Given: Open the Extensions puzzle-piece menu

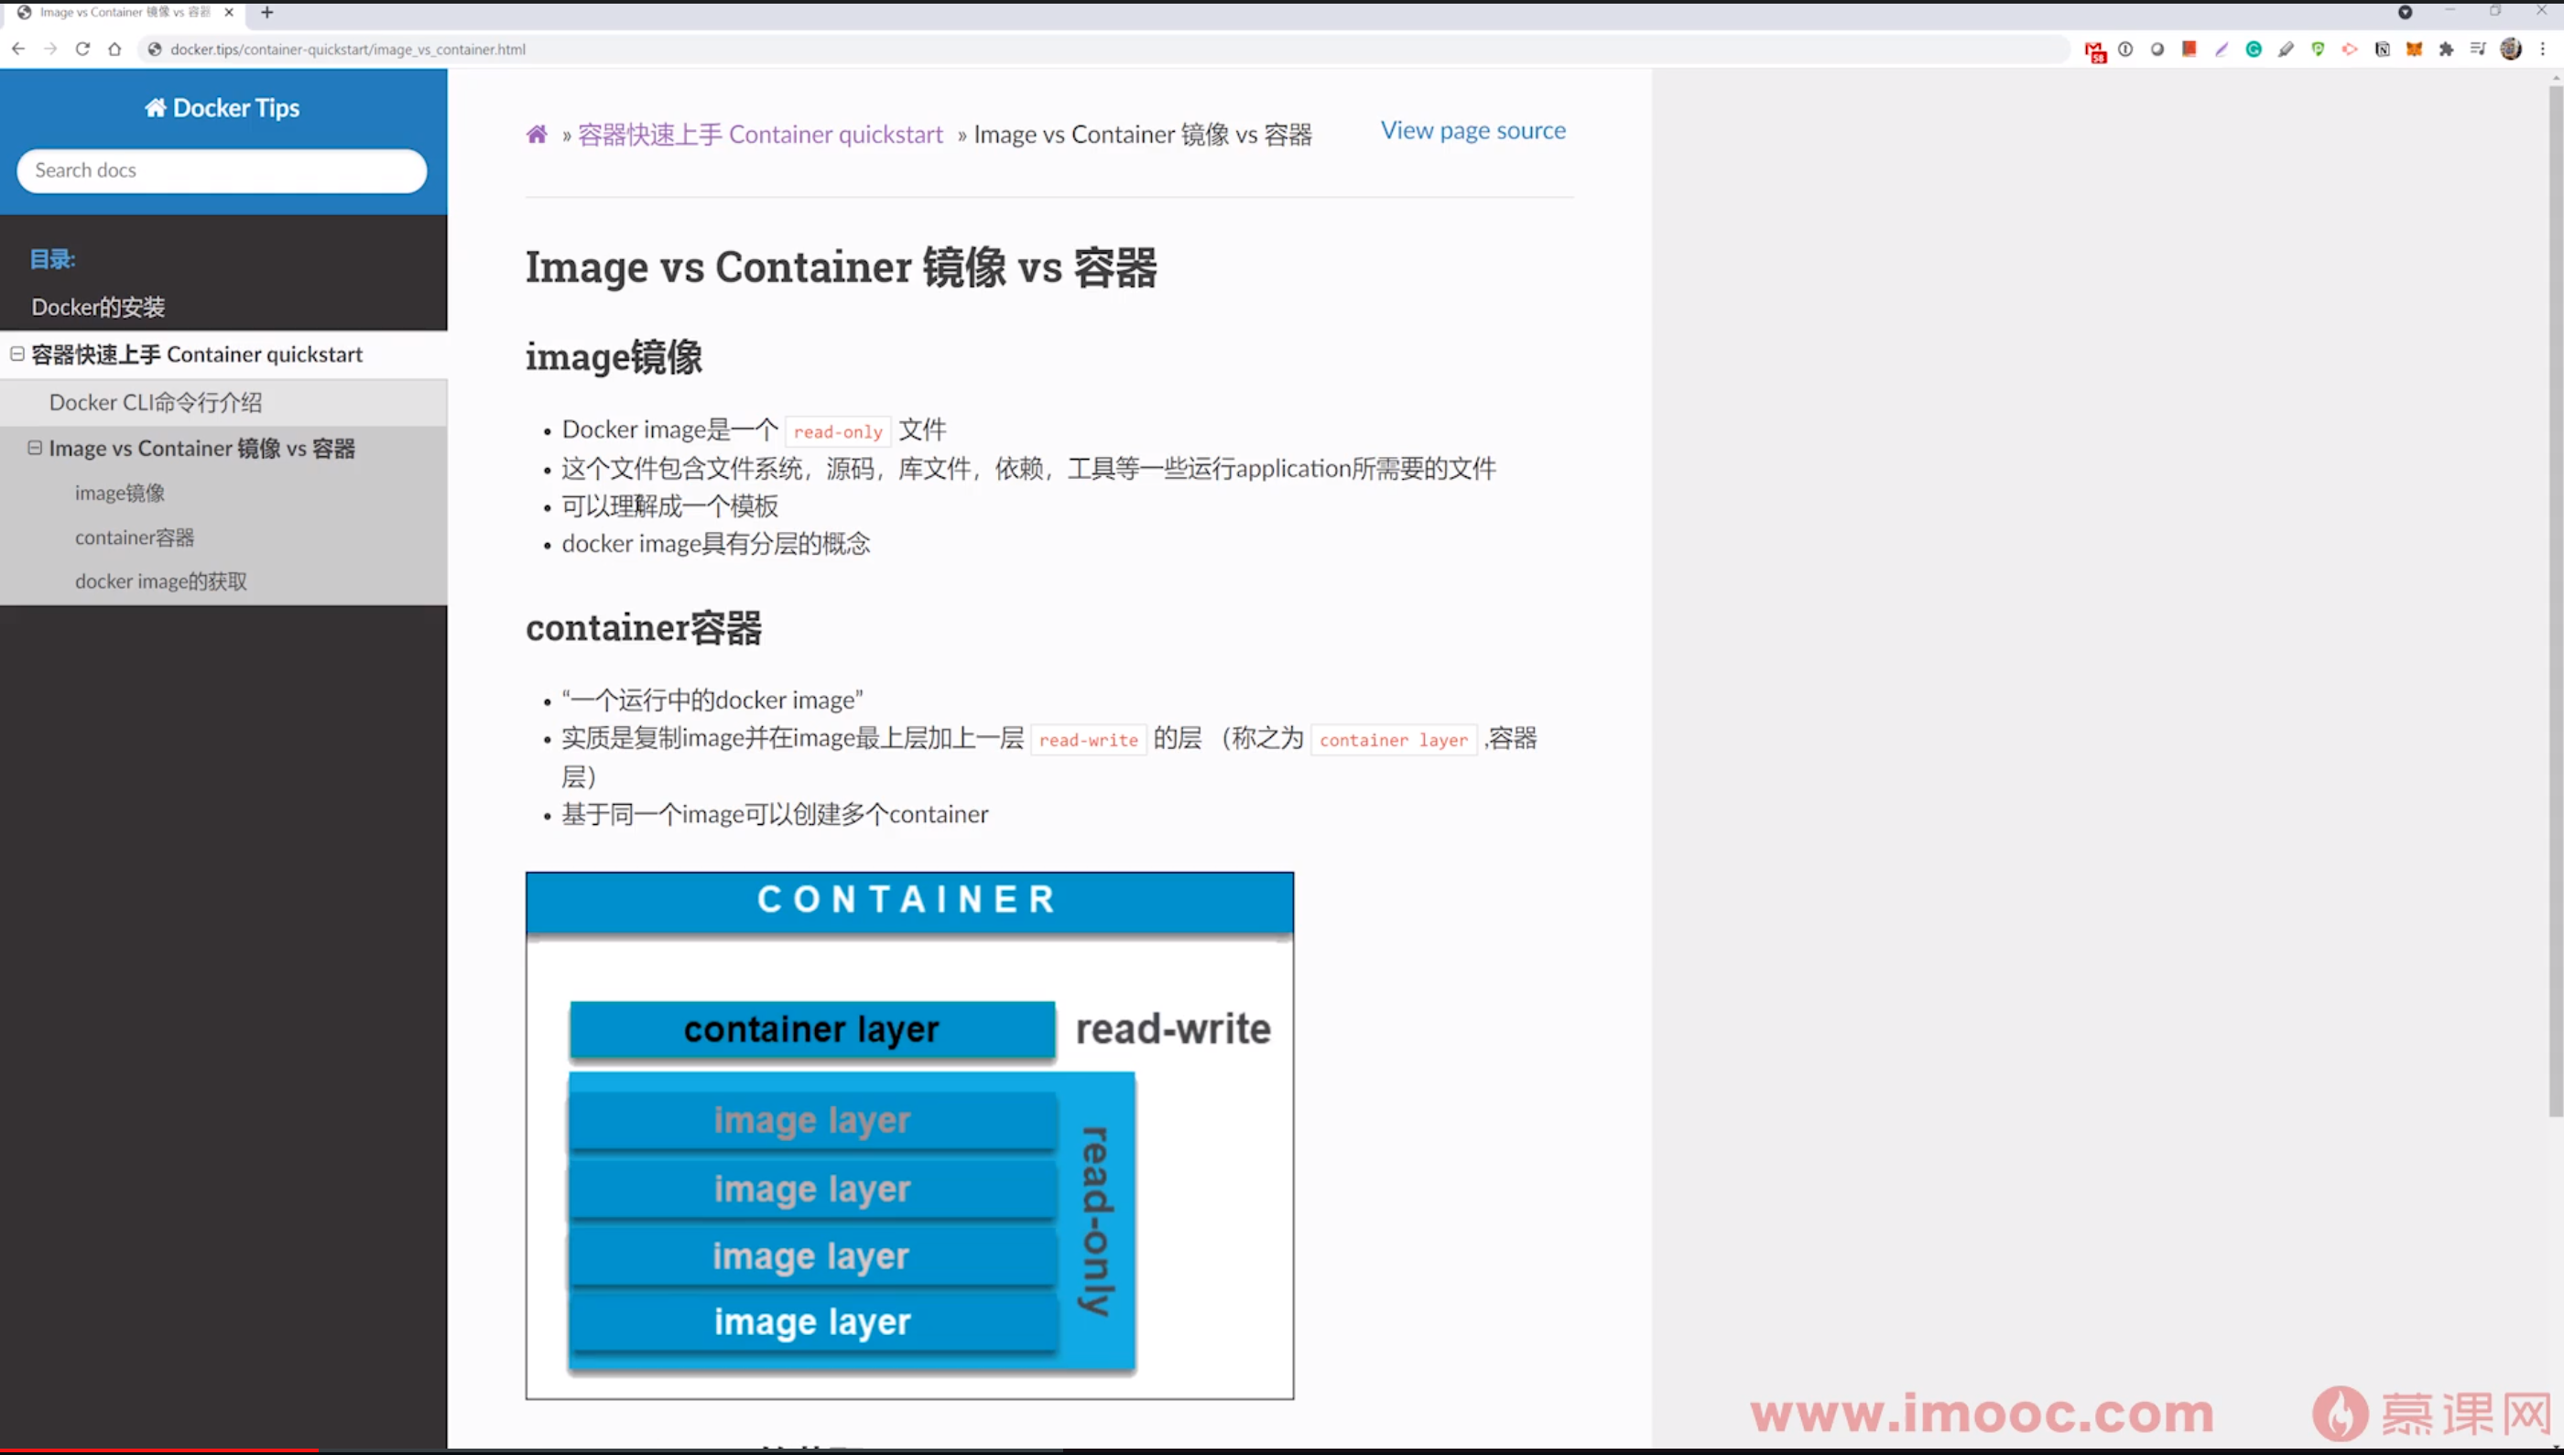Looking at the screenshot, I should click(x=2446, y=49).
